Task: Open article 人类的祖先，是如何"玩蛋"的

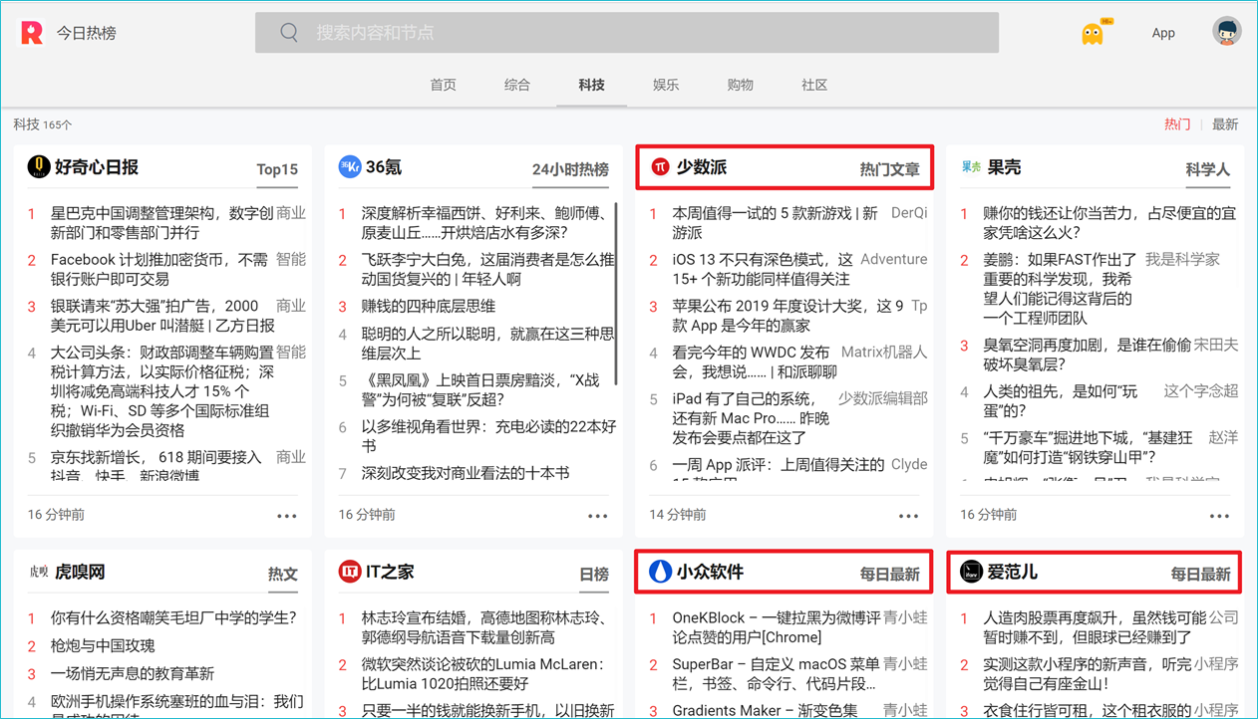Action: [1061, 400]
